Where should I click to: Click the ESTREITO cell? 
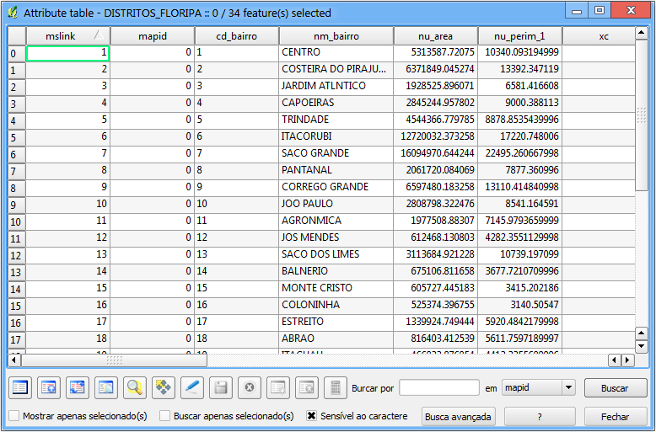coord(336,322)
